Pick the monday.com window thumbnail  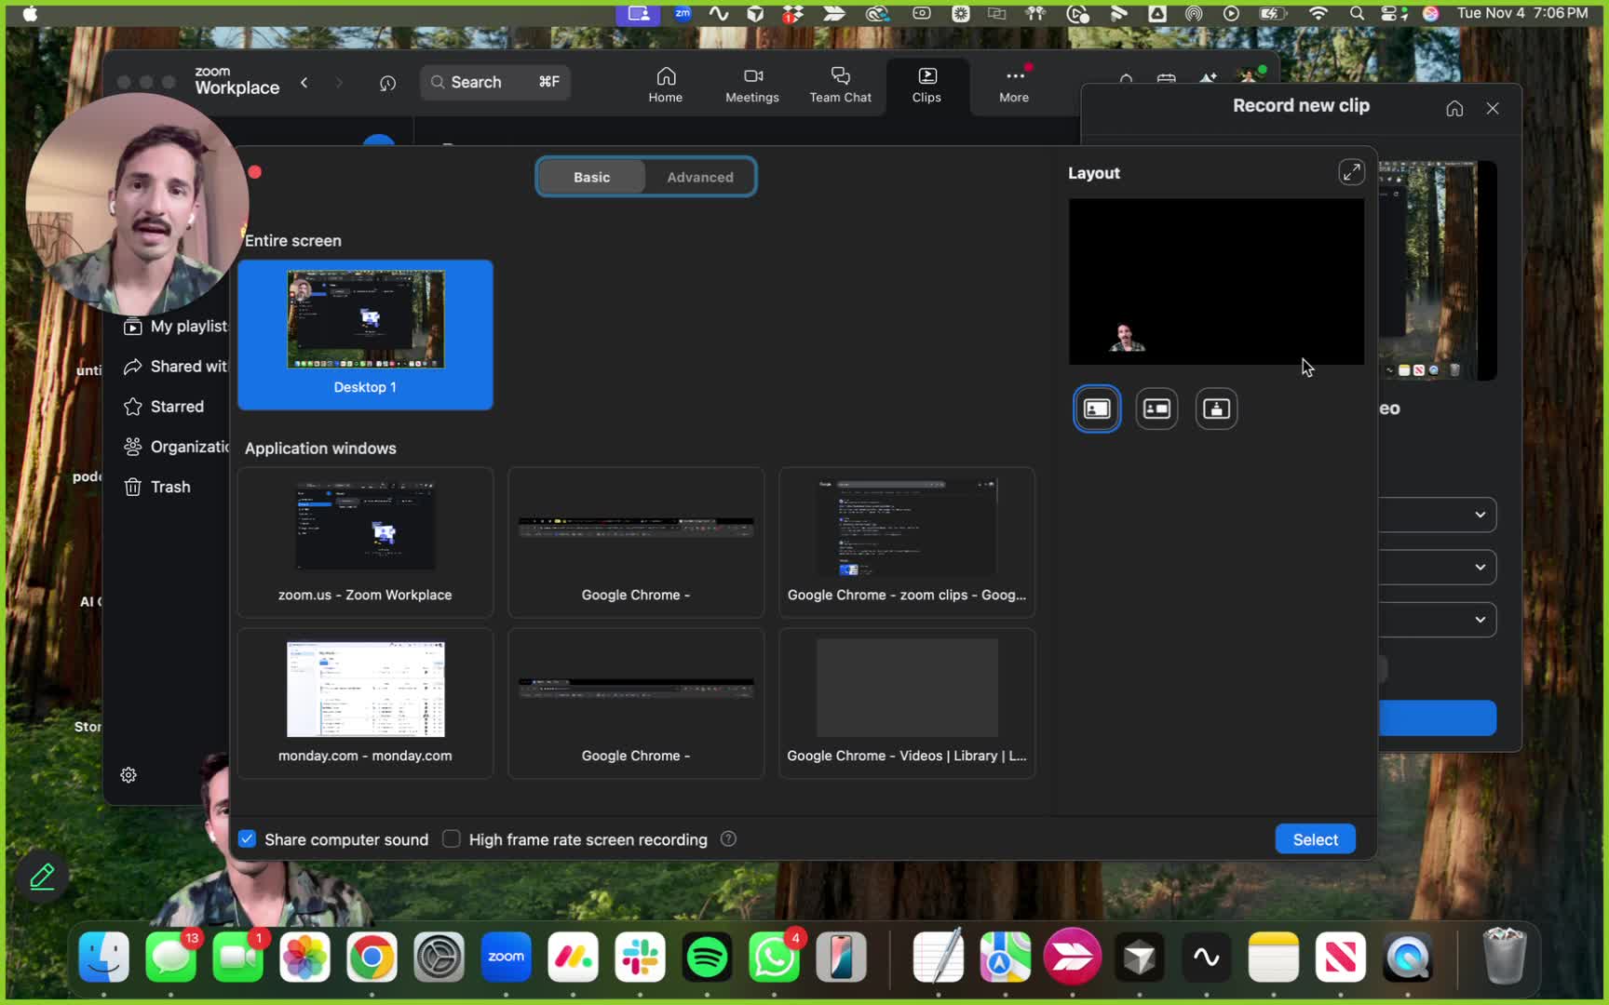click(365, 703)
